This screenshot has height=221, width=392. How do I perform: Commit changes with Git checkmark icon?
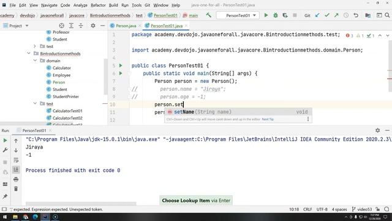[x=326, y=15]
